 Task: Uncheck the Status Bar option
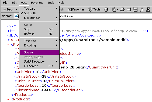tap(39, 13)
